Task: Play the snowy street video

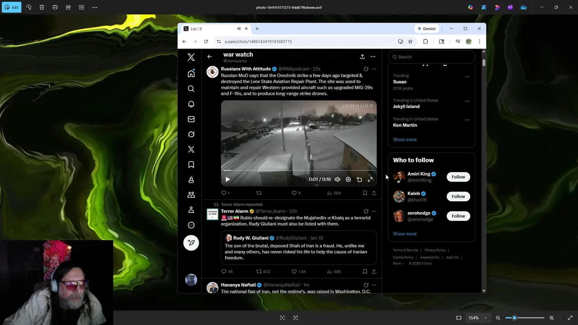Action: pos(228,179)
